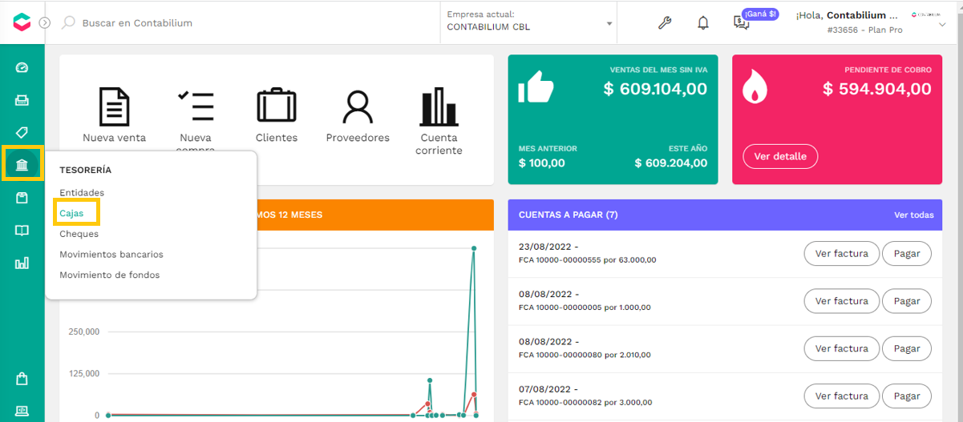
Task: Click the Contabilium logo icon
Action: (22, 22)
